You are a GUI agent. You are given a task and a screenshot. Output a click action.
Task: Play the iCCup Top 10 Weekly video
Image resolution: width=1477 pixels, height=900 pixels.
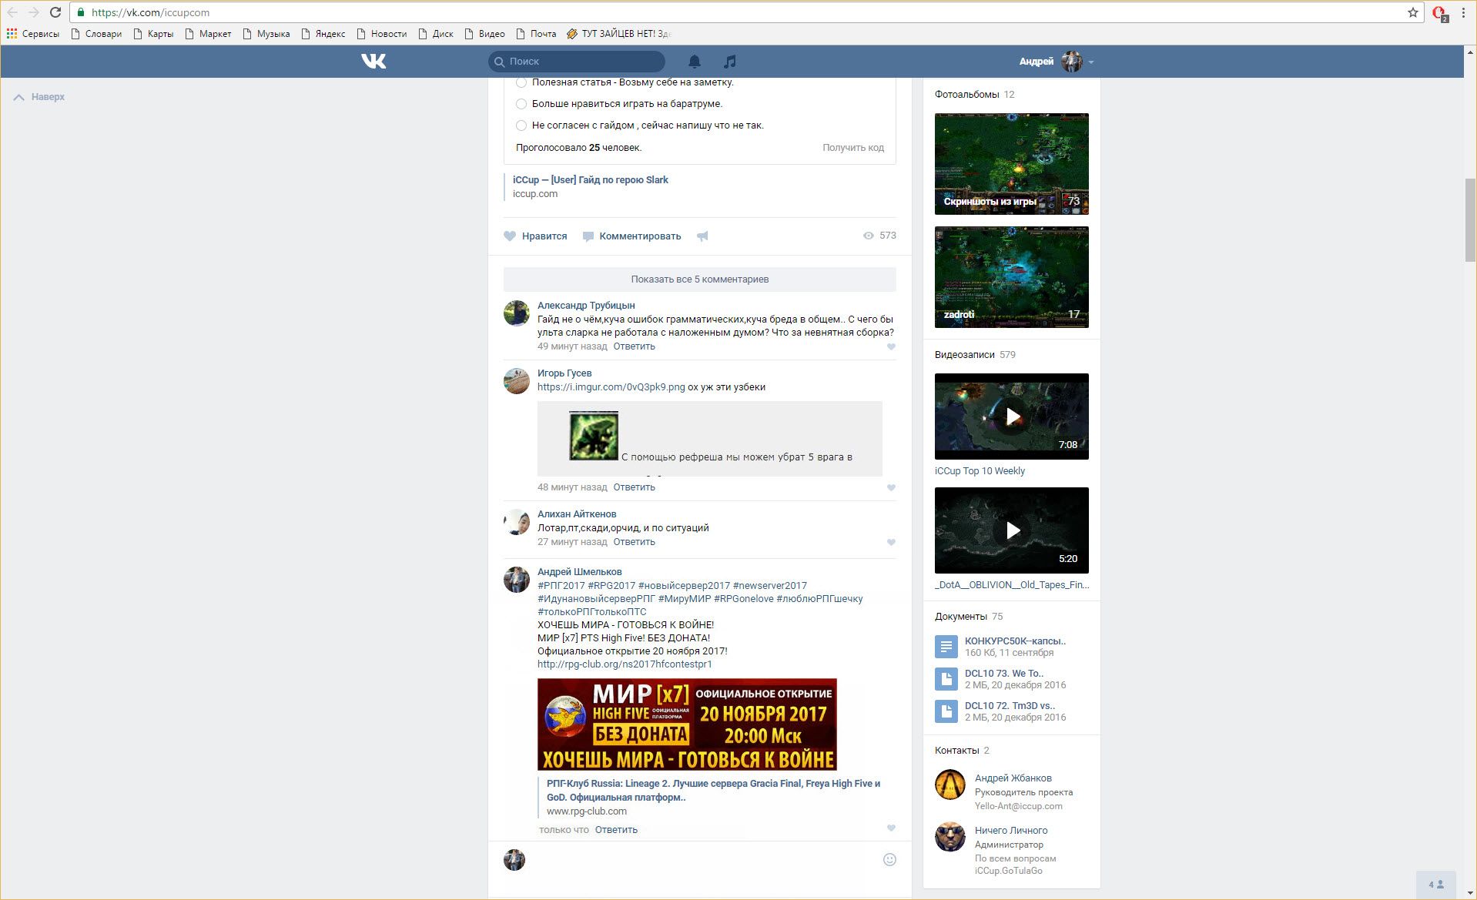1011,417
